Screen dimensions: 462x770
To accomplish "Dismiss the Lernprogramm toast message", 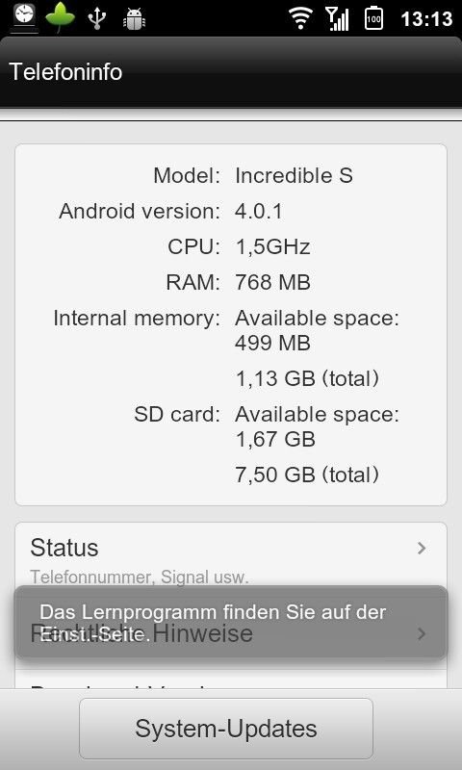I will [231, 622].
